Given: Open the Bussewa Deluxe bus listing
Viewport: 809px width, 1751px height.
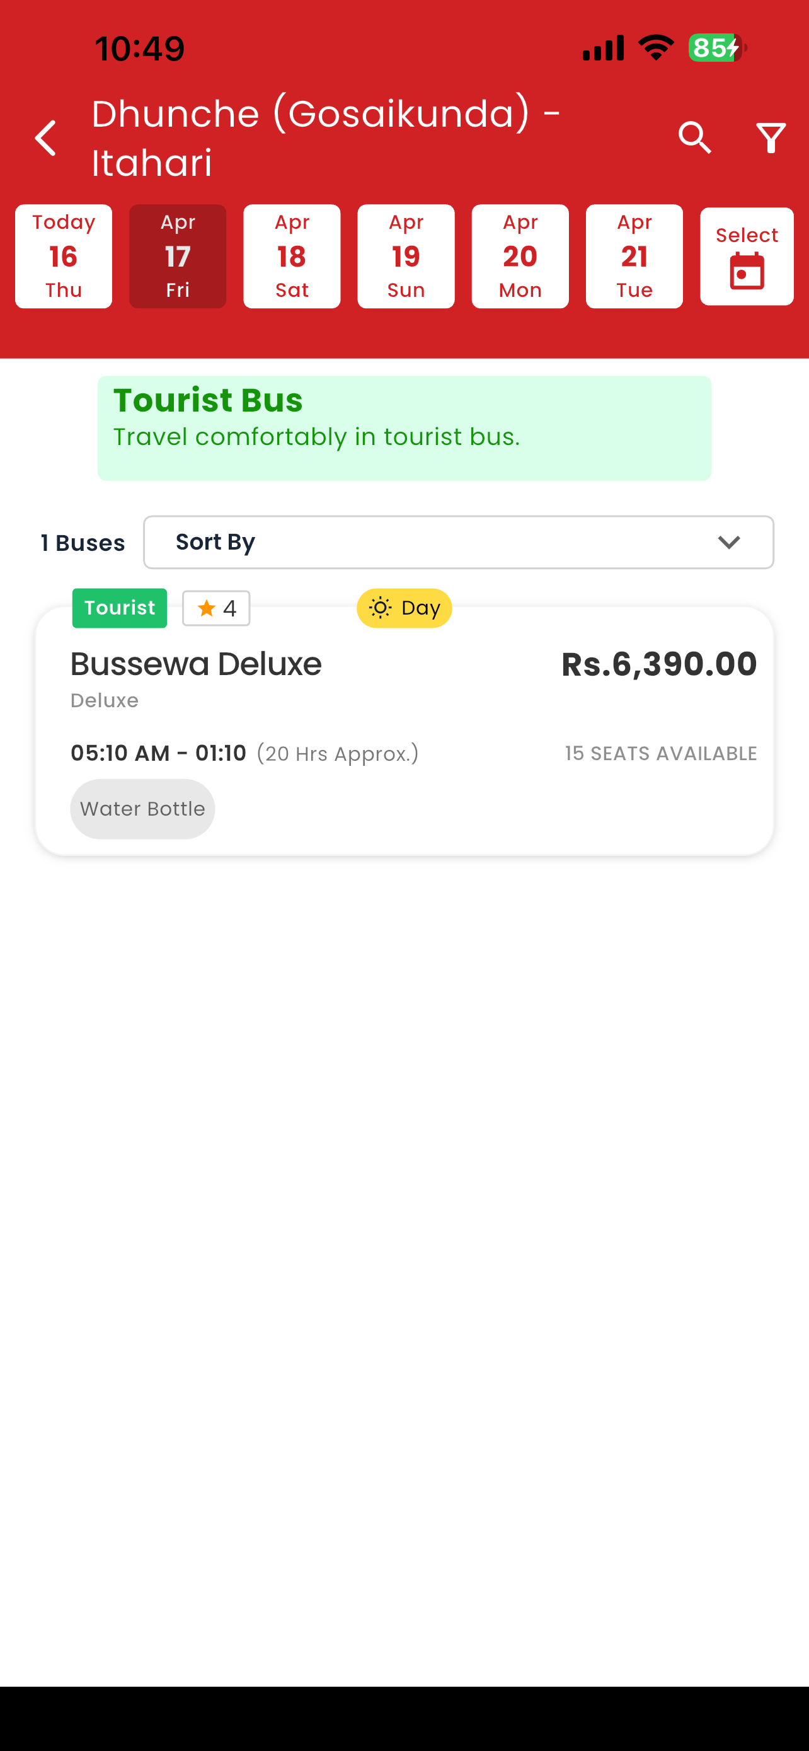Looking at the screenshot, I should [404, 731].
